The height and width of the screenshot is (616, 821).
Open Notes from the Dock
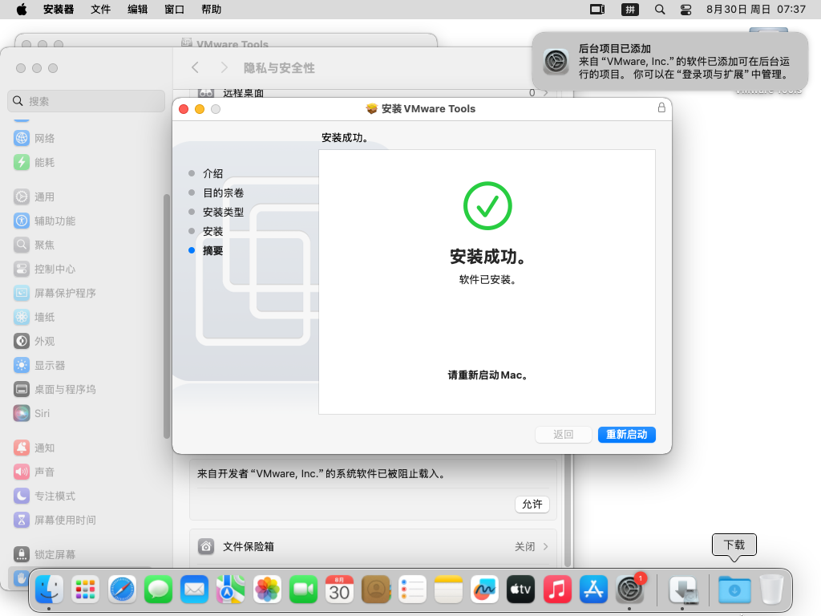point(448,590)
